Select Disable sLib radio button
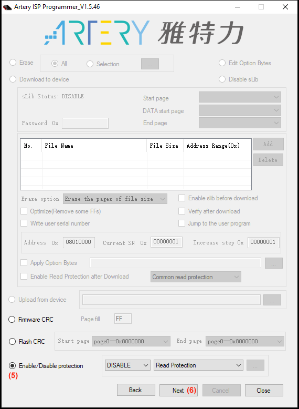 pyautogui.click(x=222, y=79)
